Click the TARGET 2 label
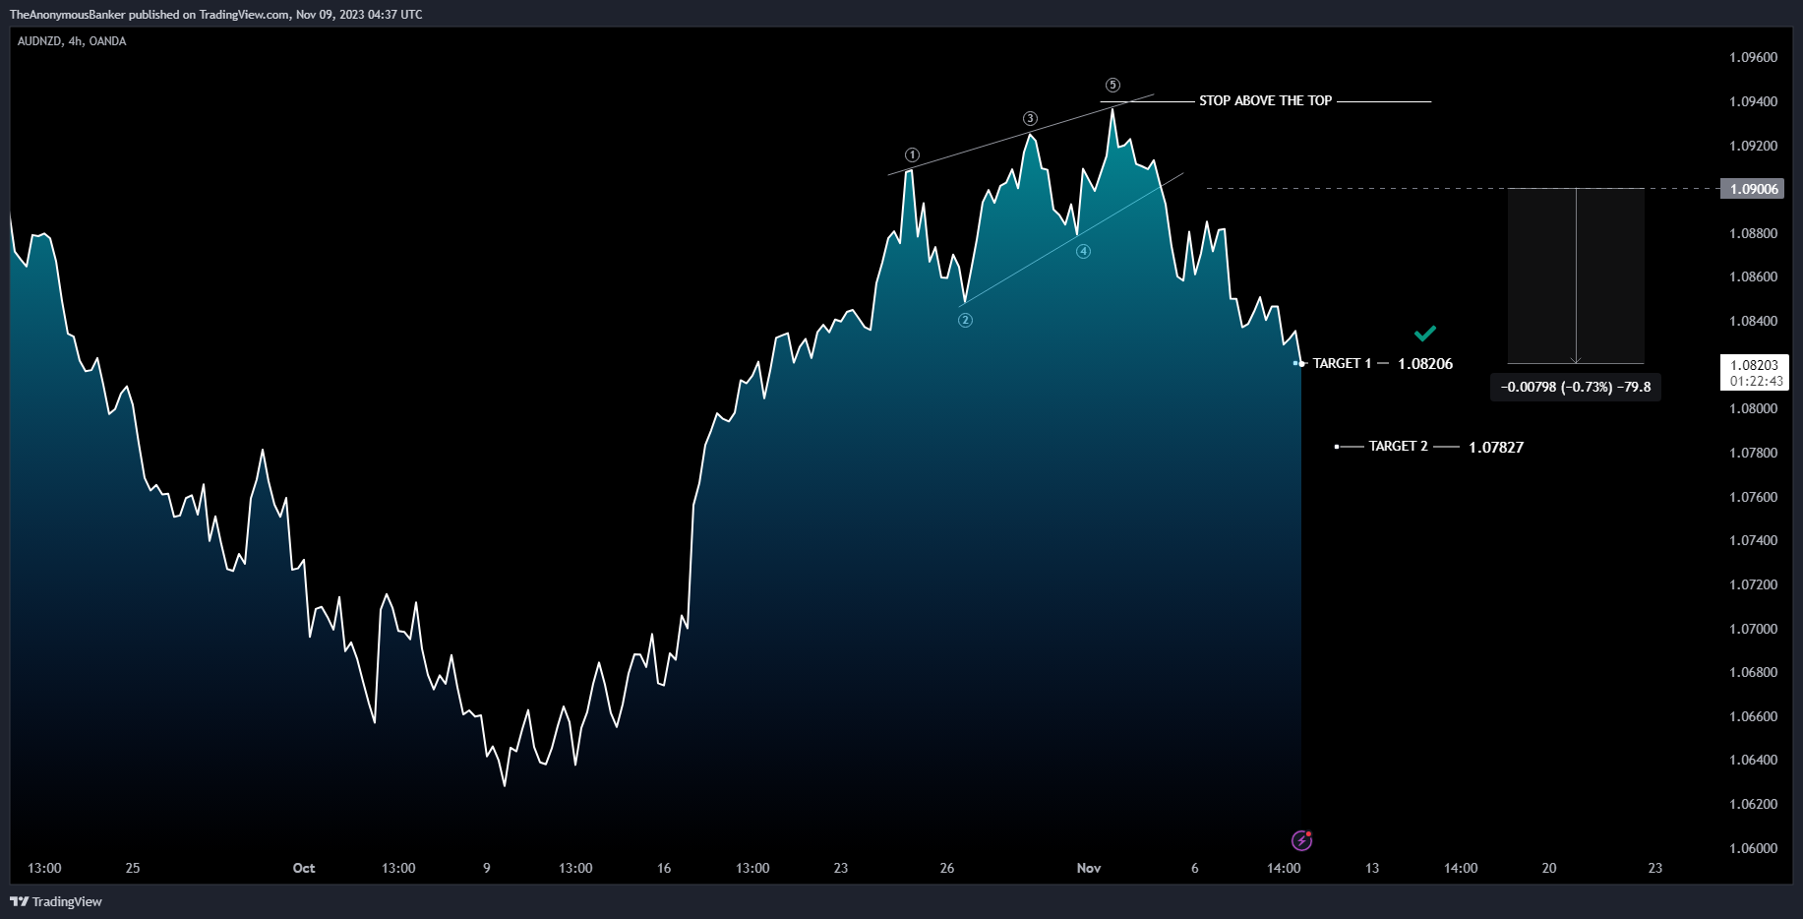1803x919 pixels. click(x=1398, y=446)
